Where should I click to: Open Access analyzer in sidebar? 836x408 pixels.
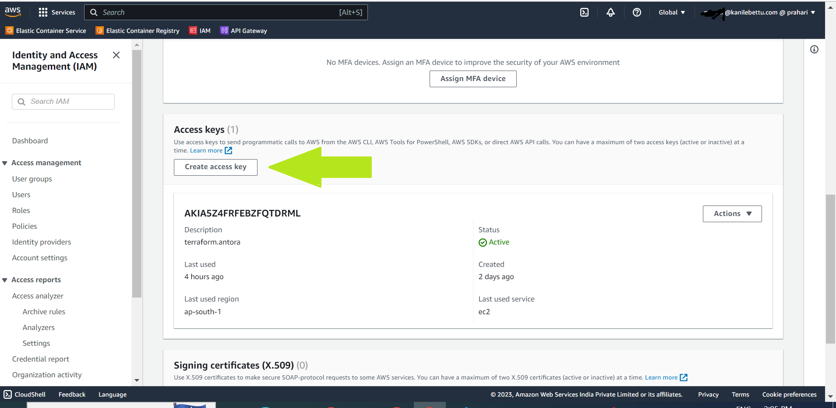[x=38, y=296]
